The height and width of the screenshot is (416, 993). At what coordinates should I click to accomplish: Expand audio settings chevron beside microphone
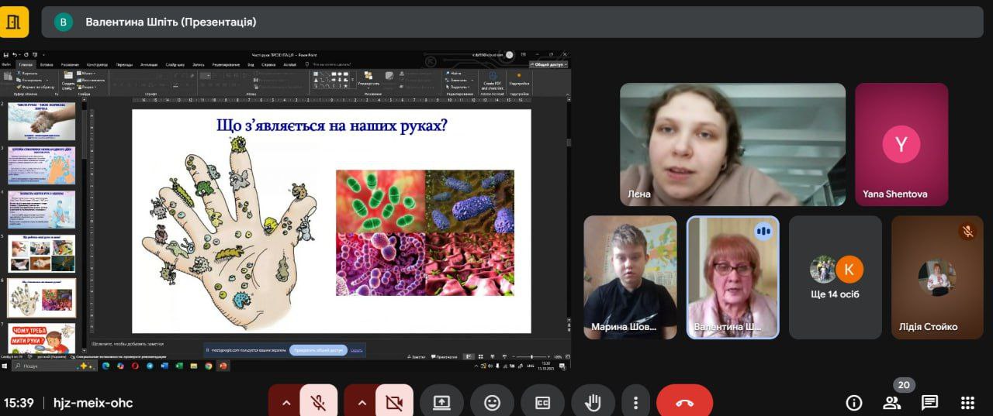(285, 403)
